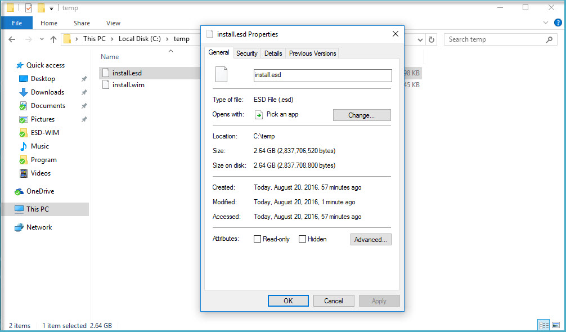566x332 pixels.
Task: Switch to details view button
Action: [x=543, y=325]
